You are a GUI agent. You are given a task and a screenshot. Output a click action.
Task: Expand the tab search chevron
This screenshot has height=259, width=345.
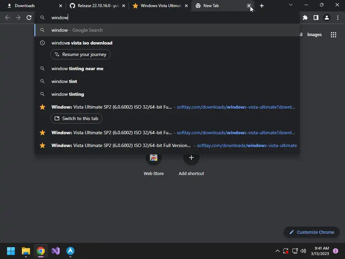tap(291, 5)
